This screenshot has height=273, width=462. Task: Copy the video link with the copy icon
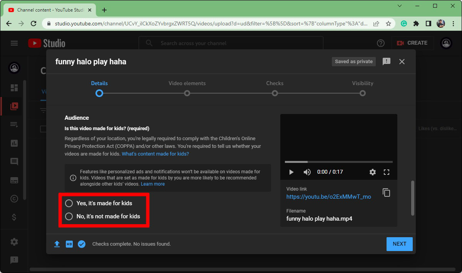tap(387, 193)
